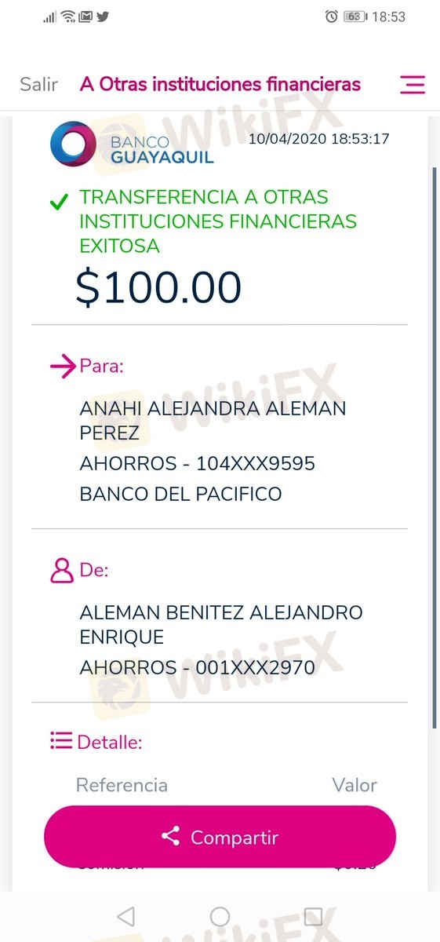Click the green success checkmark icon
440x942 pixels.
(59, 203)
